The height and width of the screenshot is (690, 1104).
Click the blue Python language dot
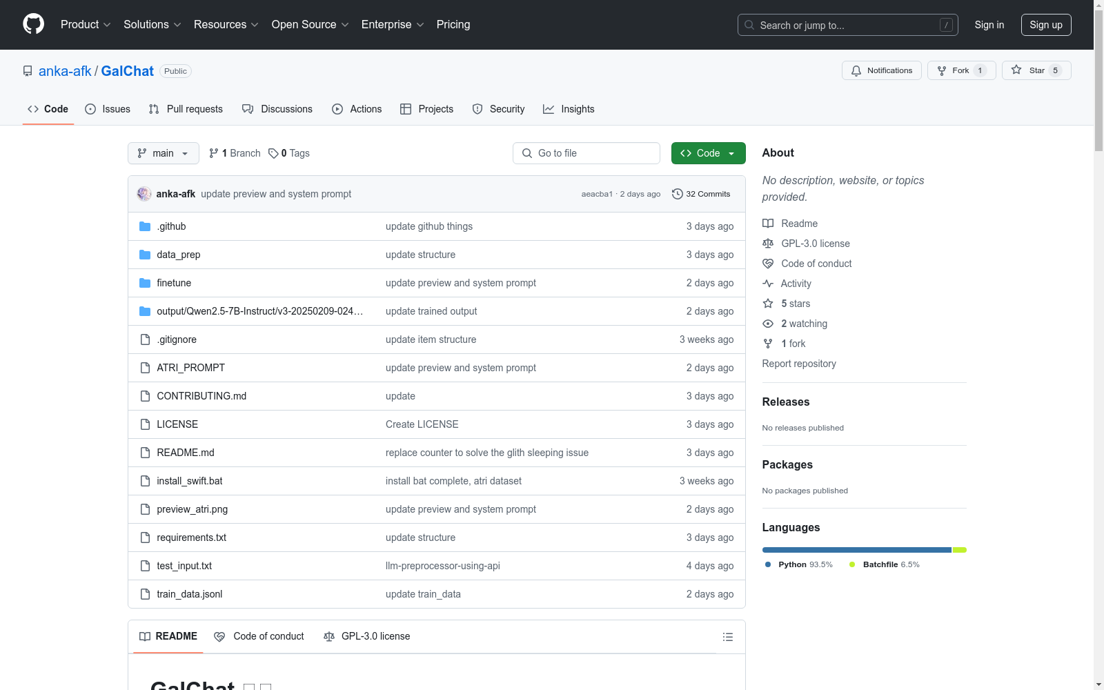pos(768,564)
